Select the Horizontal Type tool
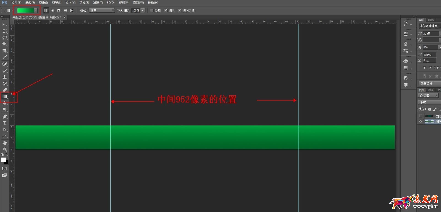The height and width of the screenshot is (212, 441). click(x=5, y=123)
